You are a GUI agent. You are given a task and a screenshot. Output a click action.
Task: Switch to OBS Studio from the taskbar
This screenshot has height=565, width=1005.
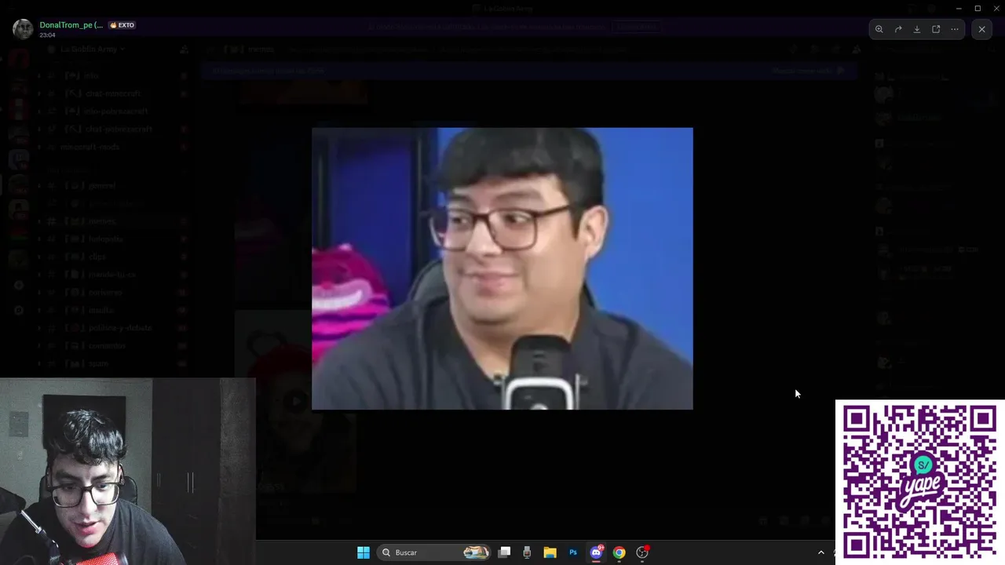click(x=642, y=552)
